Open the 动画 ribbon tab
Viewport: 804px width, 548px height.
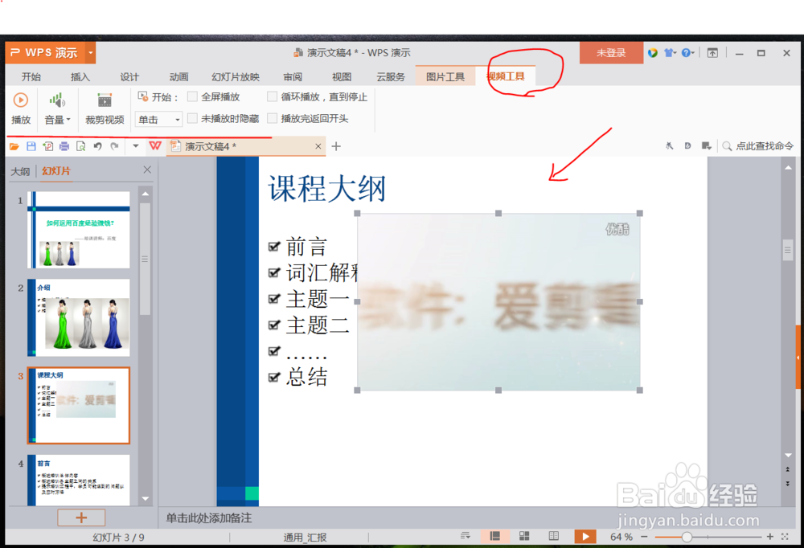click(x=178, y=76)
